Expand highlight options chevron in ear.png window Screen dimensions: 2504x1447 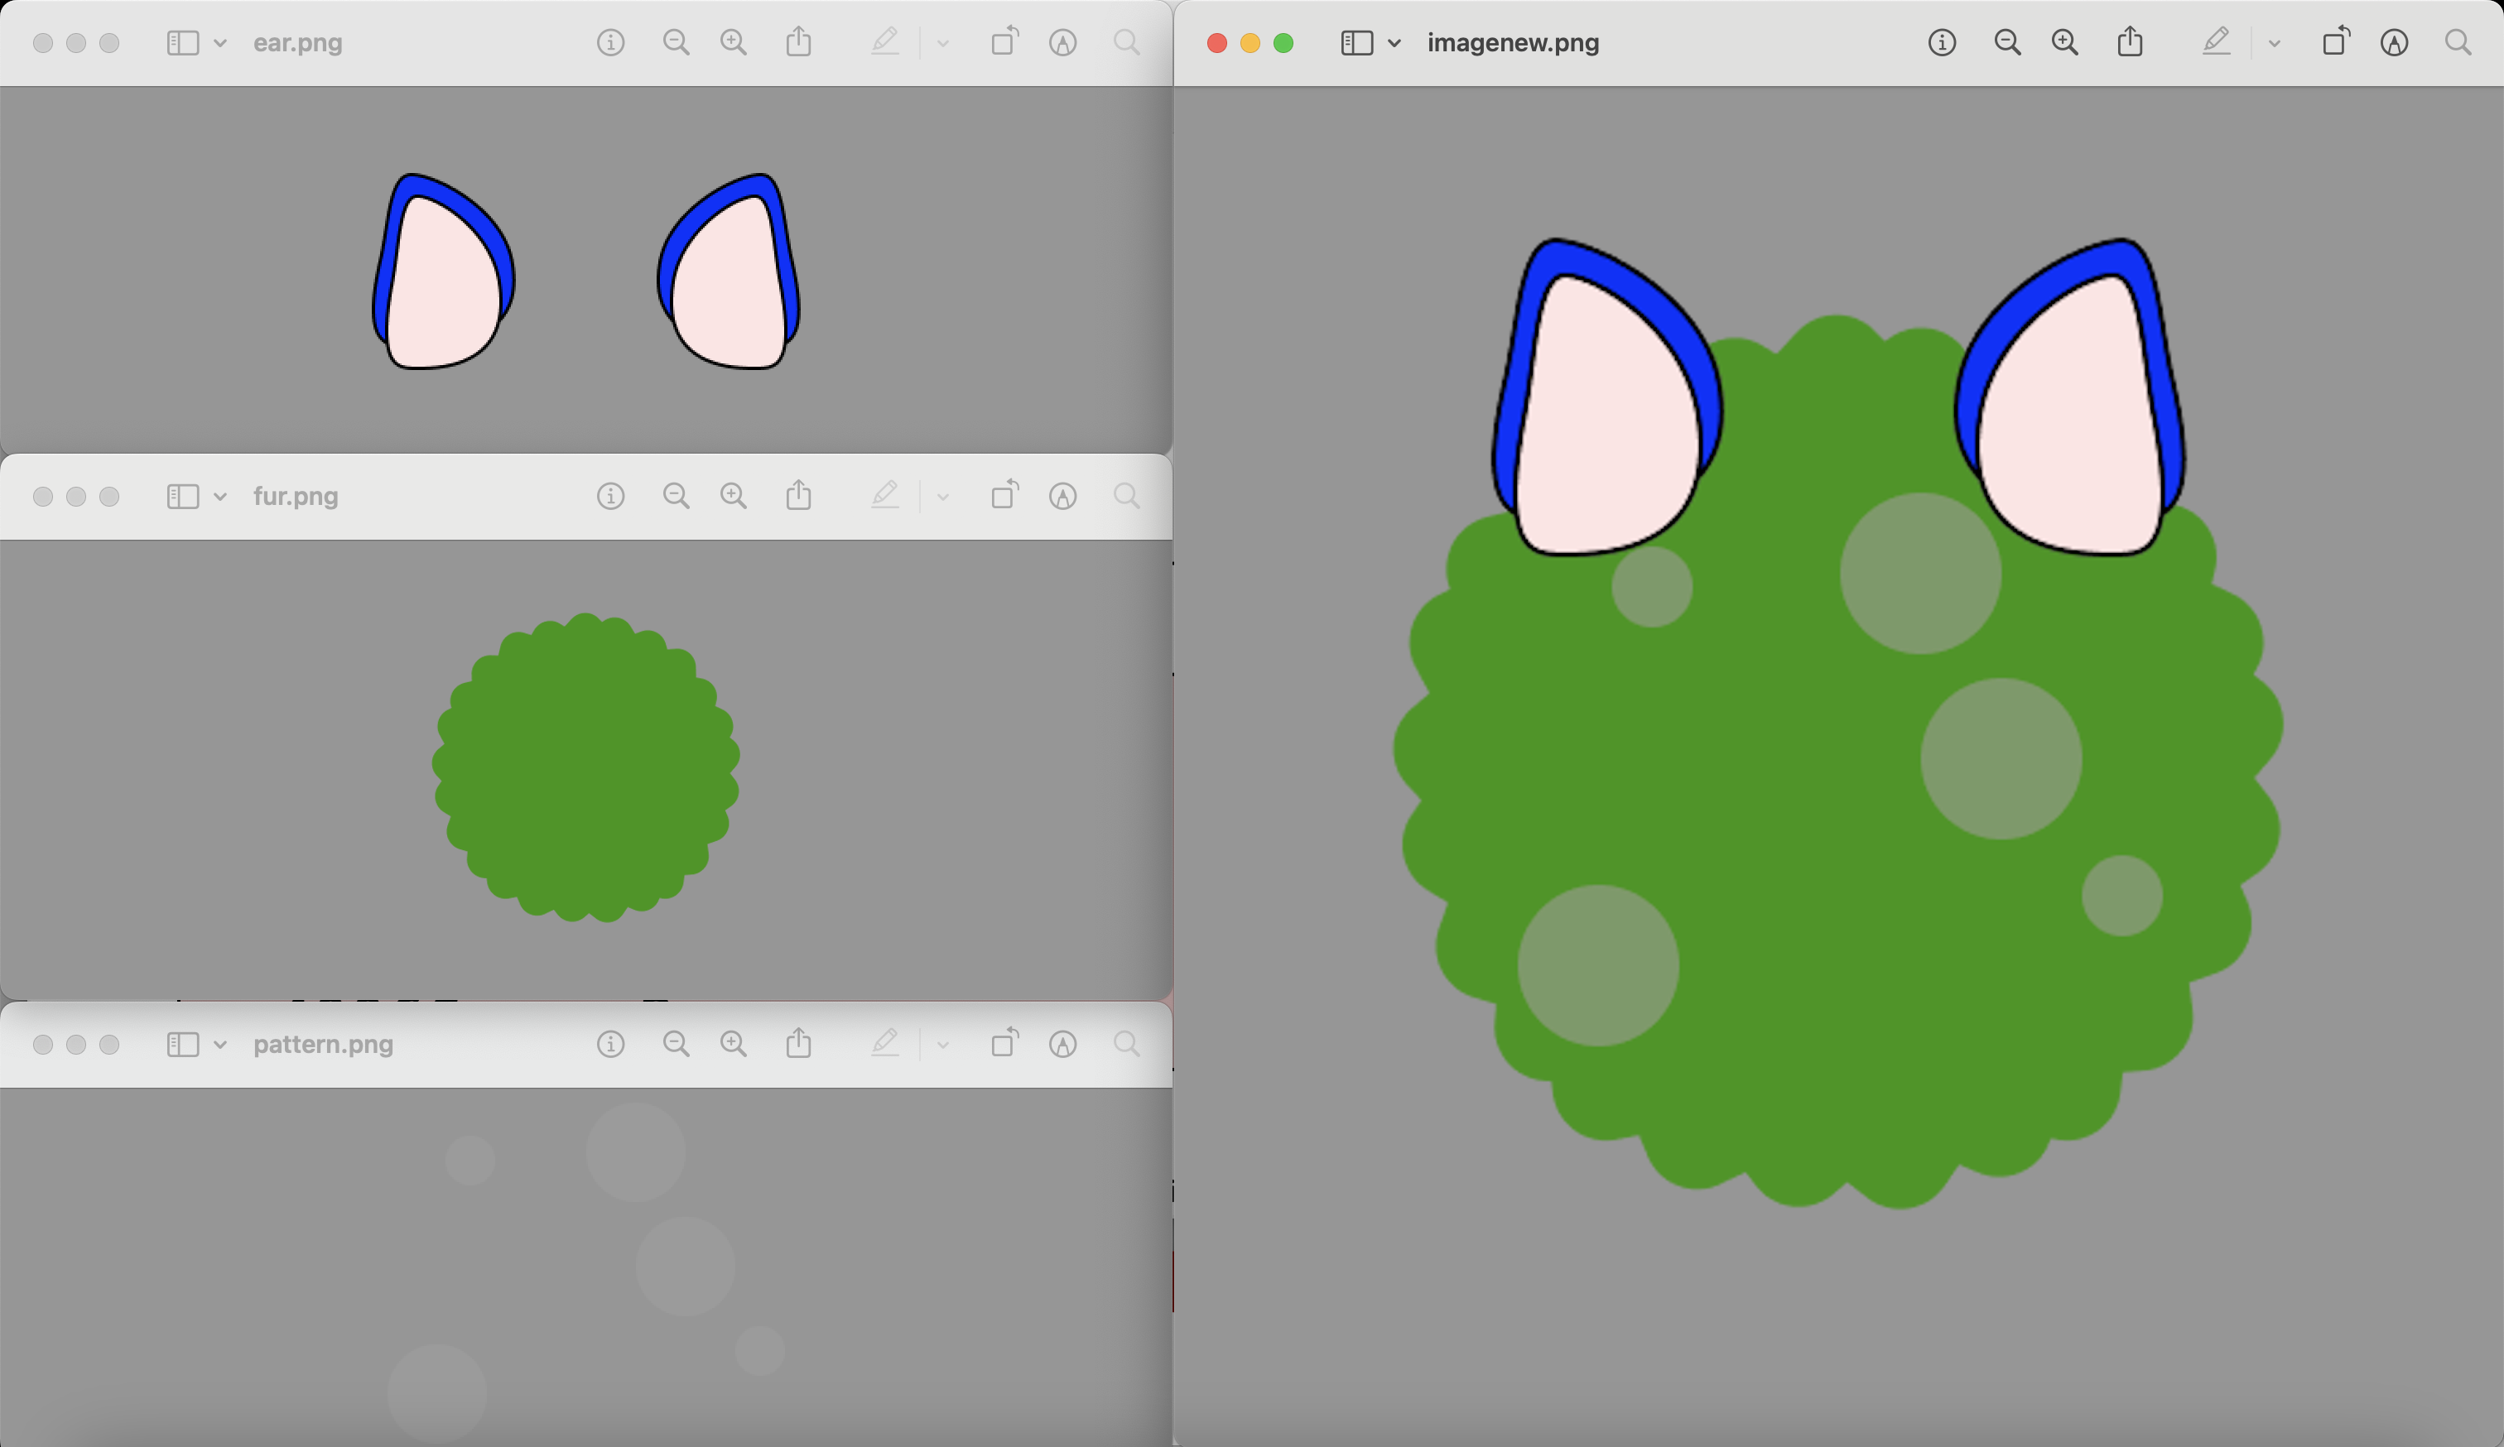pos(943,44)
